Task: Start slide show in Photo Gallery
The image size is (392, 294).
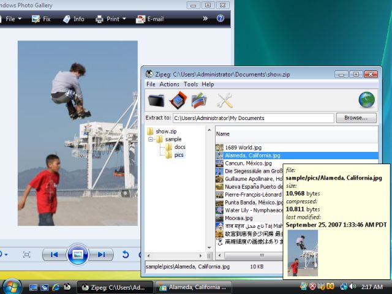Action: point(78,255)
